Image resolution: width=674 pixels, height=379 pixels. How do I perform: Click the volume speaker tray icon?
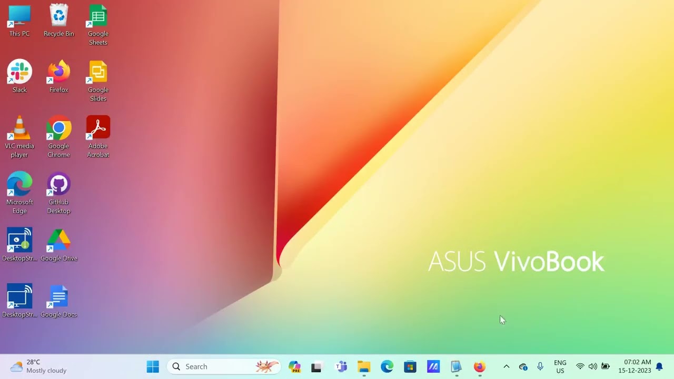(593, 366)
